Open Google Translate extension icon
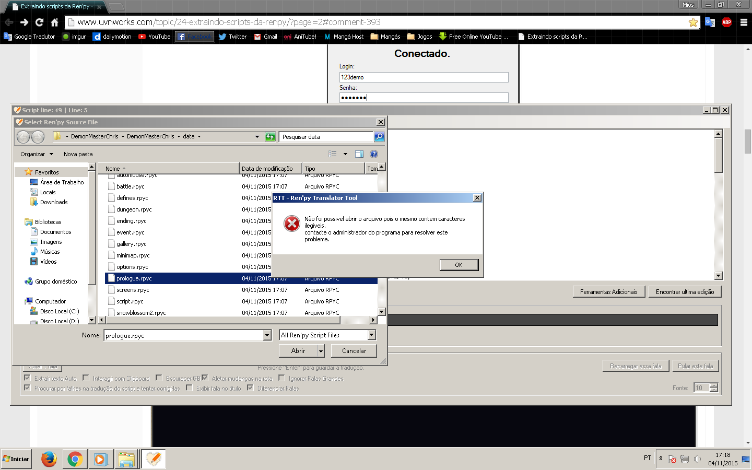Screen dimensions: 752x470 (710, 22)
